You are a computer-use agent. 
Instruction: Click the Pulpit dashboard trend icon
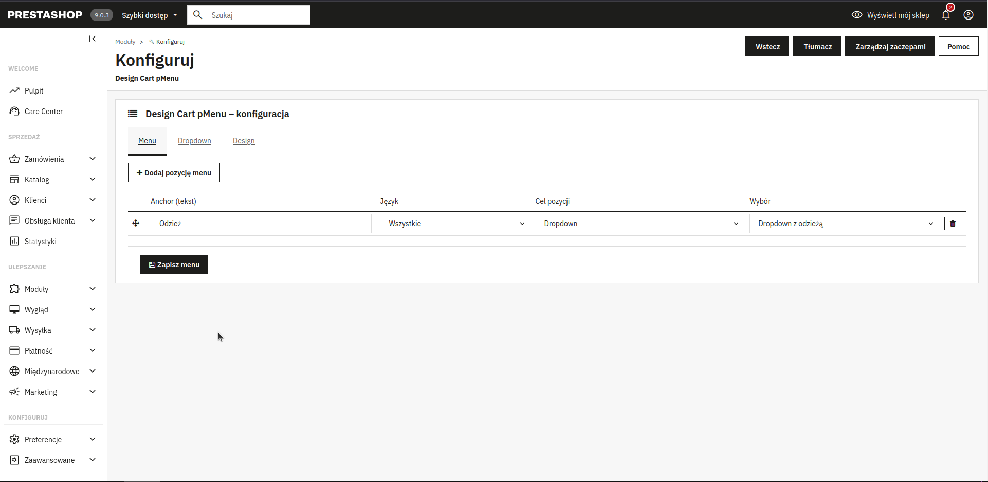pyautogui.click(x=14, y=90)
